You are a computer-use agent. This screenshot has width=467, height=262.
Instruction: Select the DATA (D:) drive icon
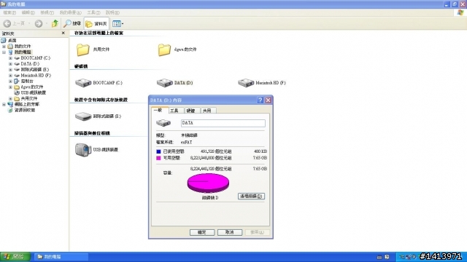164,82
